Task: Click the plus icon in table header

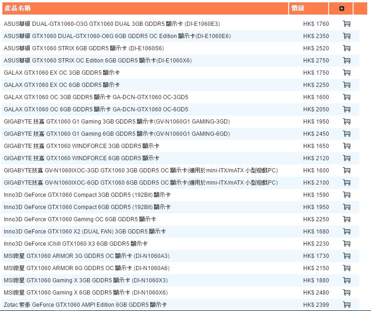Action: click(x=342, y=8)
